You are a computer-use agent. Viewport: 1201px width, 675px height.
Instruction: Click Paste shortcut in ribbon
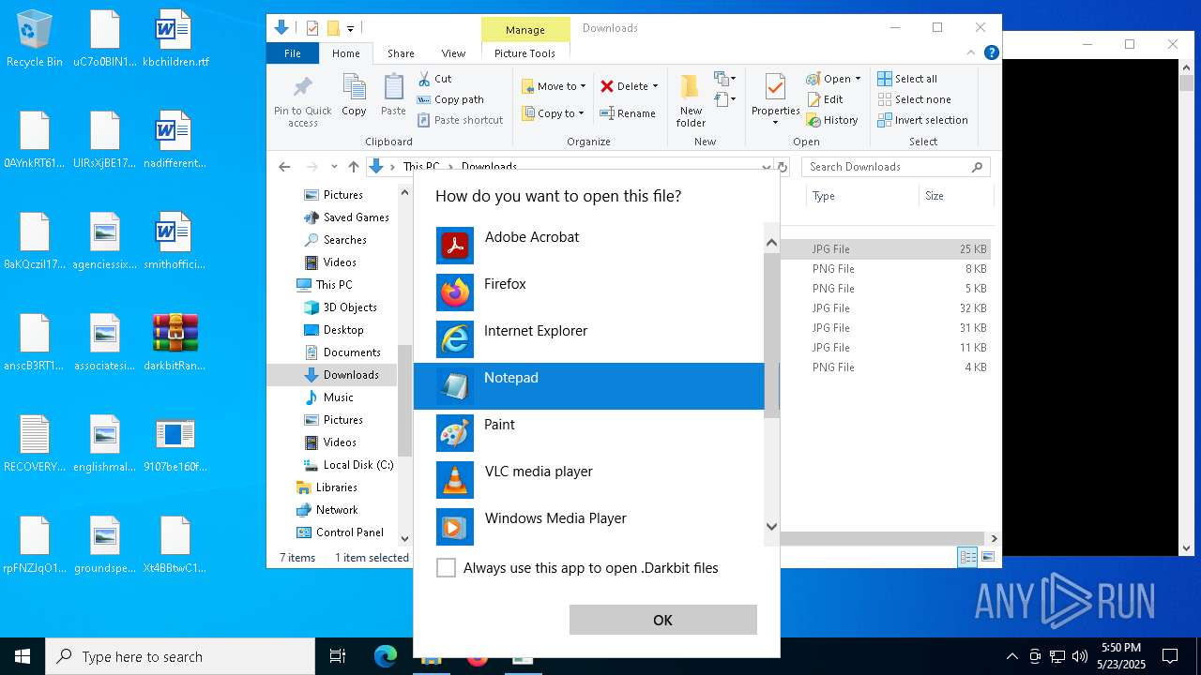[460, 120]
